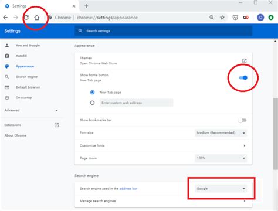Open the Home button in the toolbar

(36, 18)
